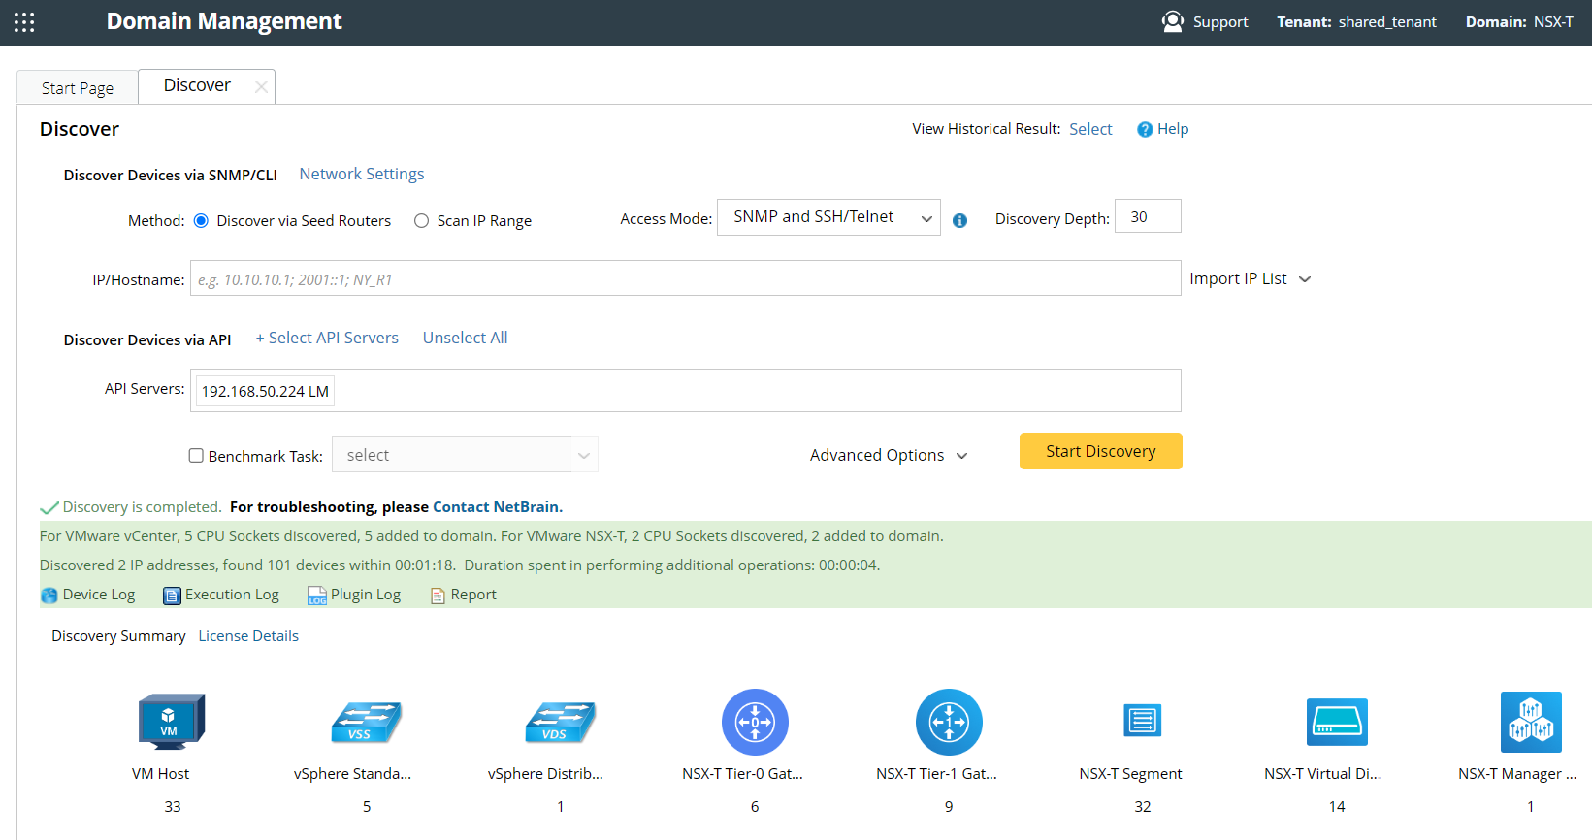Viewport: 1592px width, 840px height.
Task: Click the NSX-T Tier-1 Gat... count 9
Action: (x=949, y=807)
